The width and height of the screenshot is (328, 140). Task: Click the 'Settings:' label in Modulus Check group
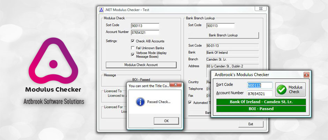pos(112,41)
